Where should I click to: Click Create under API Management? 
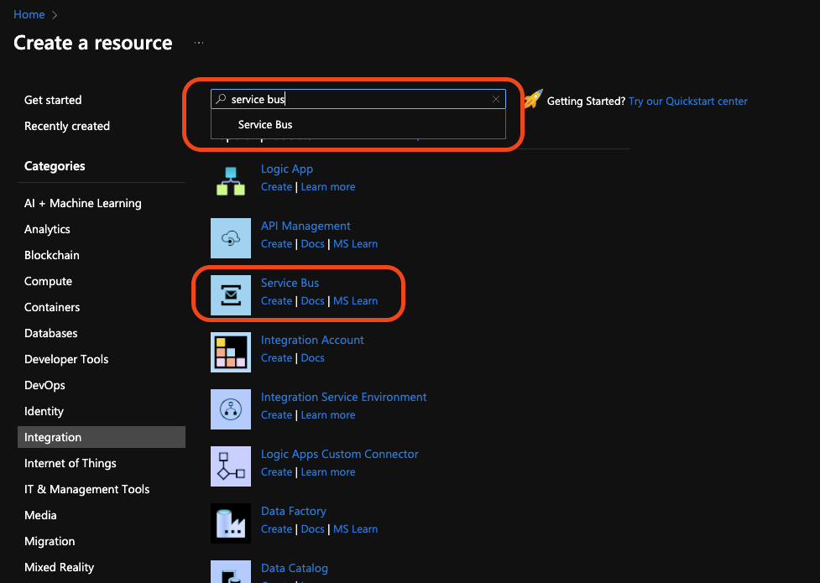pyautogui.click(x=277, y=243)
